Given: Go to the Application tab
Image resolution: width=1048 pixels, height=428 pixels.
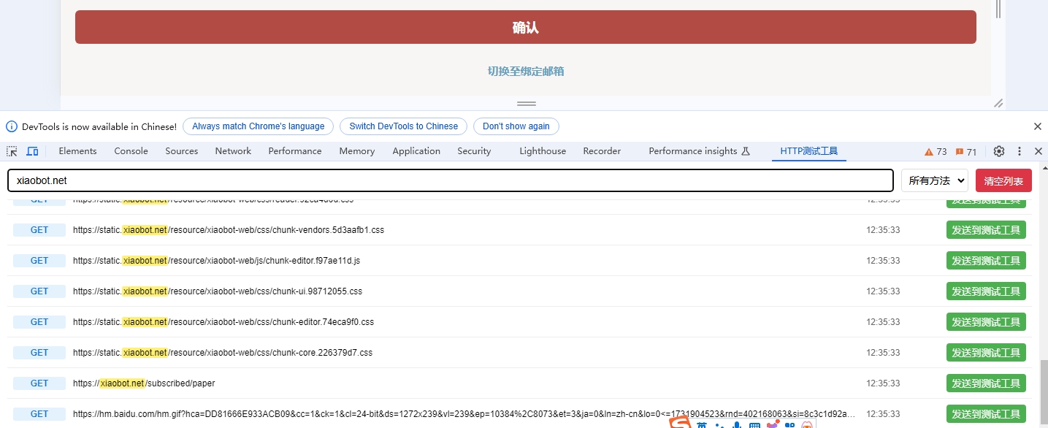Looking at the screenshot, I should coord(416,151).
